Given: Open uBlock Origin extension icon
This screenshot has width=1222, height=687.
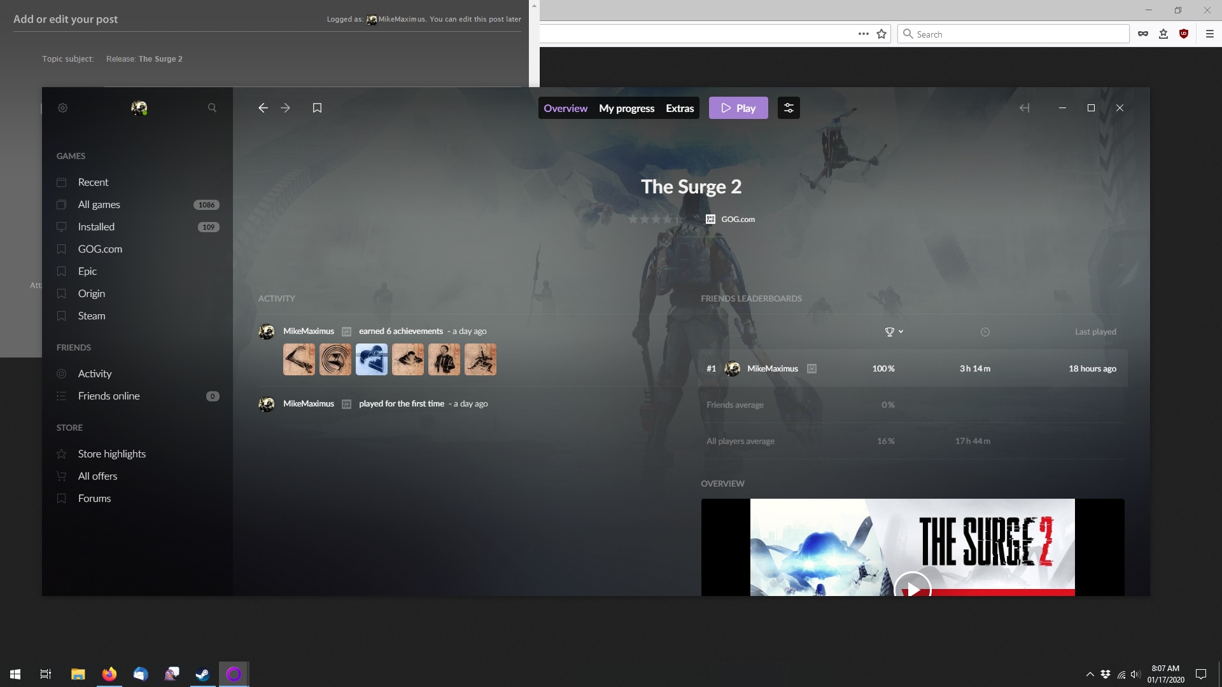Looking at the screenshot, I should tap(1184, 34).
